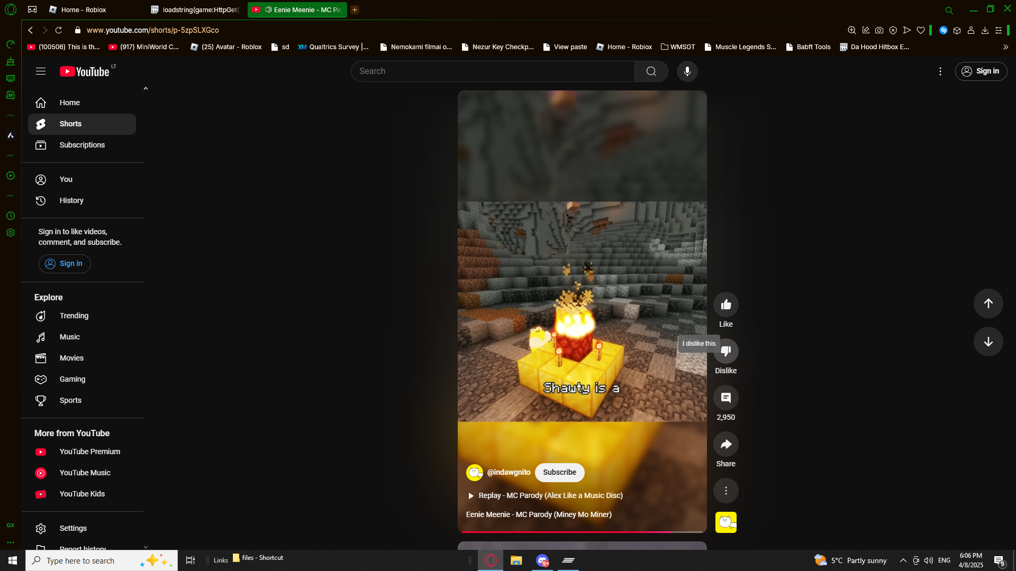
Task: Click the red video progress bar
Action: click(566, 532)
